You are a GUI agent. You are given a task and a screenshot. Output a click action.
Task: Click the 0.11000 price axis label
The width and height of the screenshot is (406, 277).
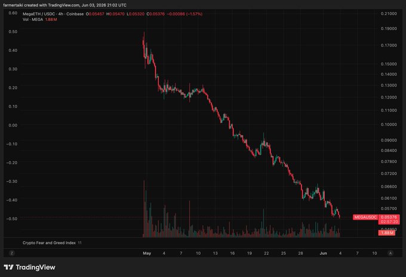(389, 110)
